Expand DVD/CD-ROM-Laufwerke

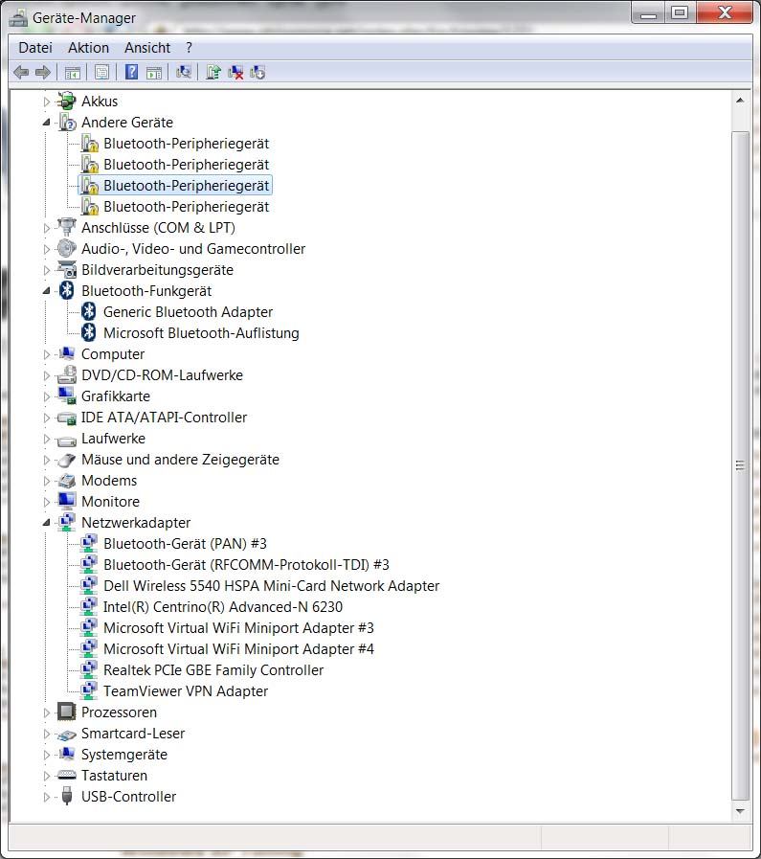[x=47, y=375]
